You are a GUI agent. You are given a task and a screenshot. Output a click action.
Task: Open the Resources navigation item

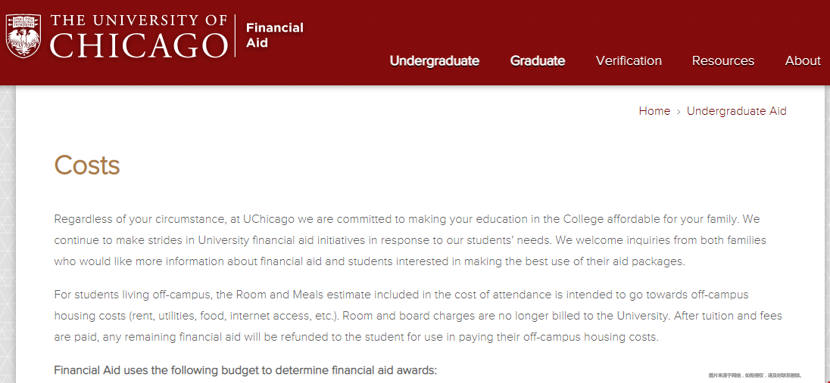[x=722, y=60]
